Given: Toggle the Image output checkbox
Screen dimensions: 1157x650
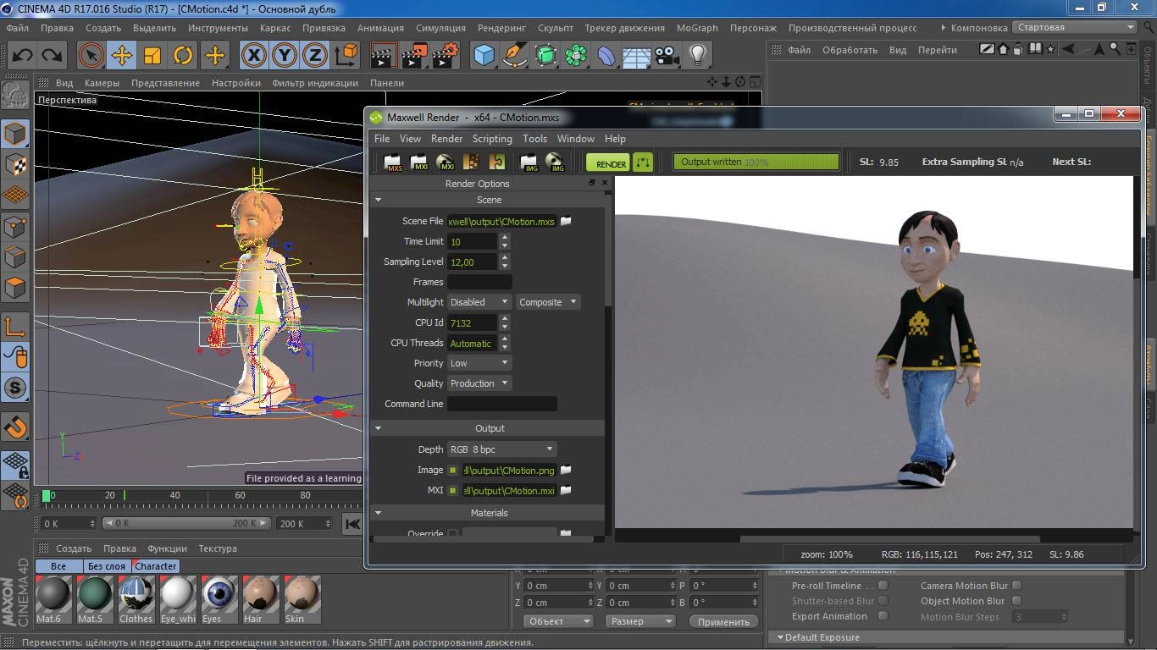Looking at the screenshot, I should pos(453,470).
